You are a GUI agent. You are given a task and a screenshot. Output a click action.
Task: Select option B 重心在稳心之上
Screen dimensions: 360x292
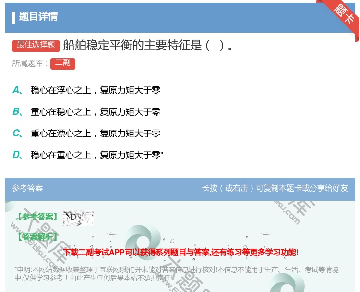(96, 111)
